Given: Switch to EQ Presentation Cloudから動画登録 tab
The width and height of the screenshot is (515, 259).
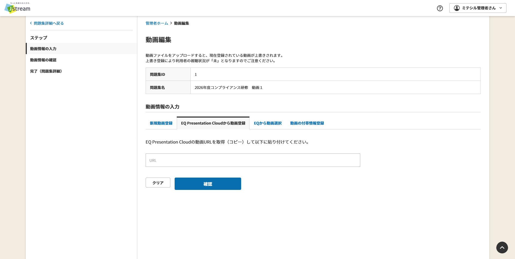Looking at the screenshot, I should 213,123.
